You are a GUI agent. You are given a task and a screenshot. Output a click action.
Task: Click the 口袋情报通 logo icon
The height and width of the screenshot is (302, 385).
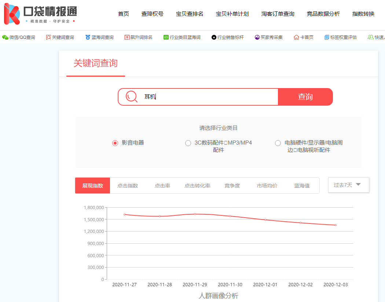click(x=12, y=14)
